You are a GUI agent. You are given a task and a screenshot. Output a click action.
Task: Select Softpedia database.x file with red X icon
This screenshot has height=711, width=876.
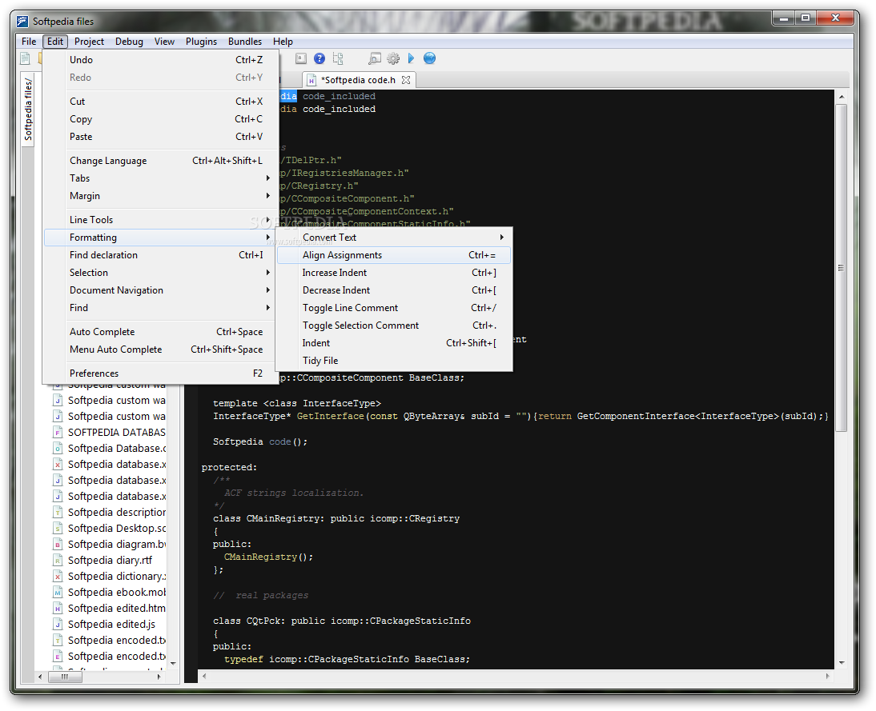tap(57, 465)
